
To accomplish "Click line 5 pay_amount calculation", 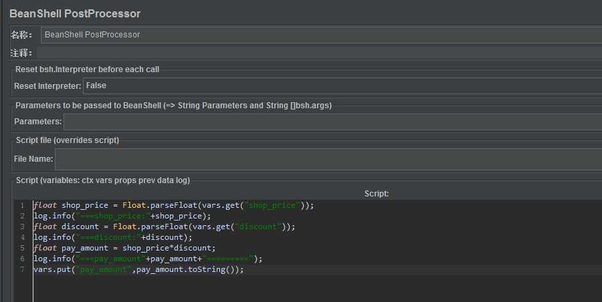I will coord(125,249).
